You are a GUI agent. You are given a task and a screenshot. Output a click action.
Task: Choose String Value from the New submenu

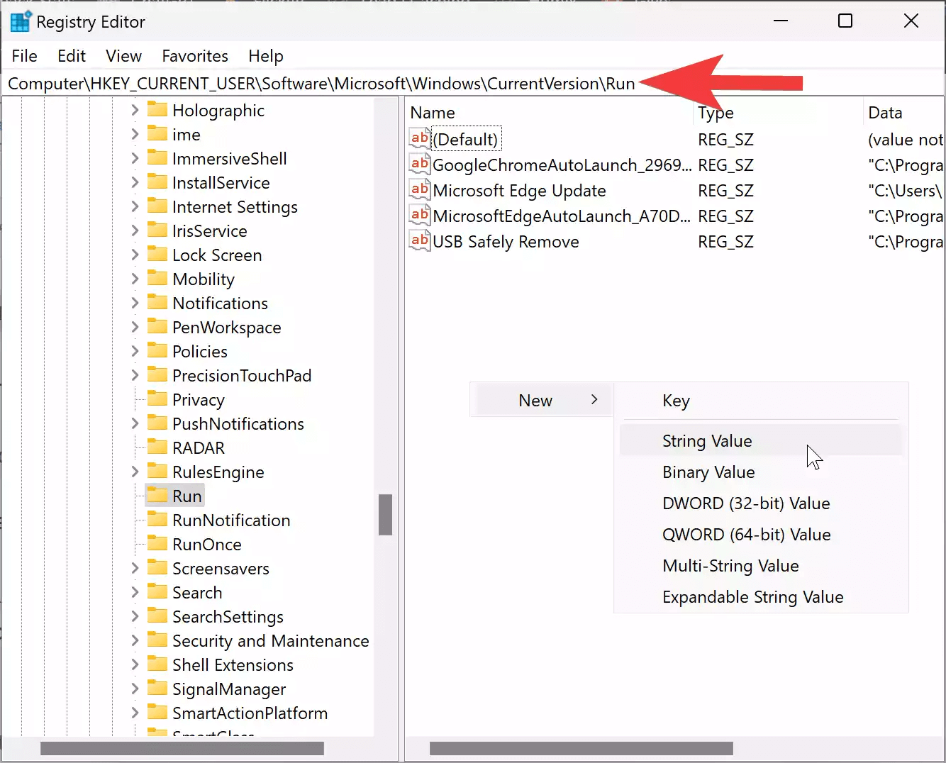(x=760, y=440)
